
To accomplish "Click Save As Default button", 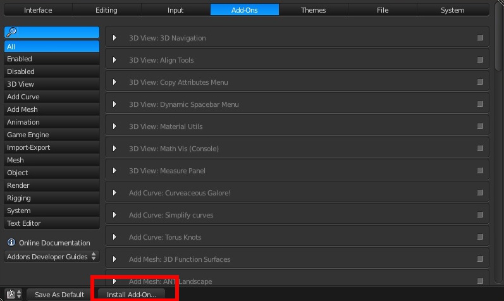I will pos(59,295).
